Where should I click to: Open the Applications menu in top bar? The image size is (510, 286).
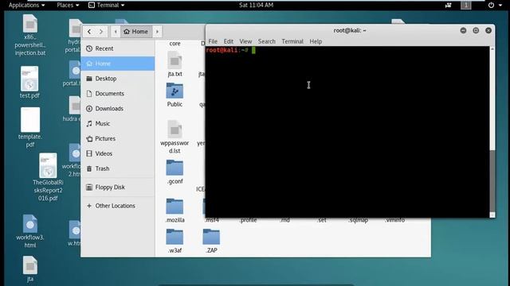click(26, 6)
